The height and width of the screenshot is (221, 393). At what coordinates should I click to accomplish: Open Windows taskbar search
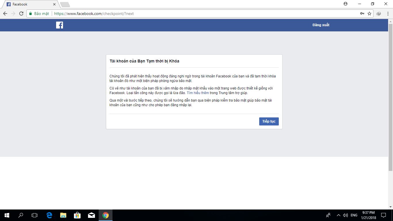[21, 215]
